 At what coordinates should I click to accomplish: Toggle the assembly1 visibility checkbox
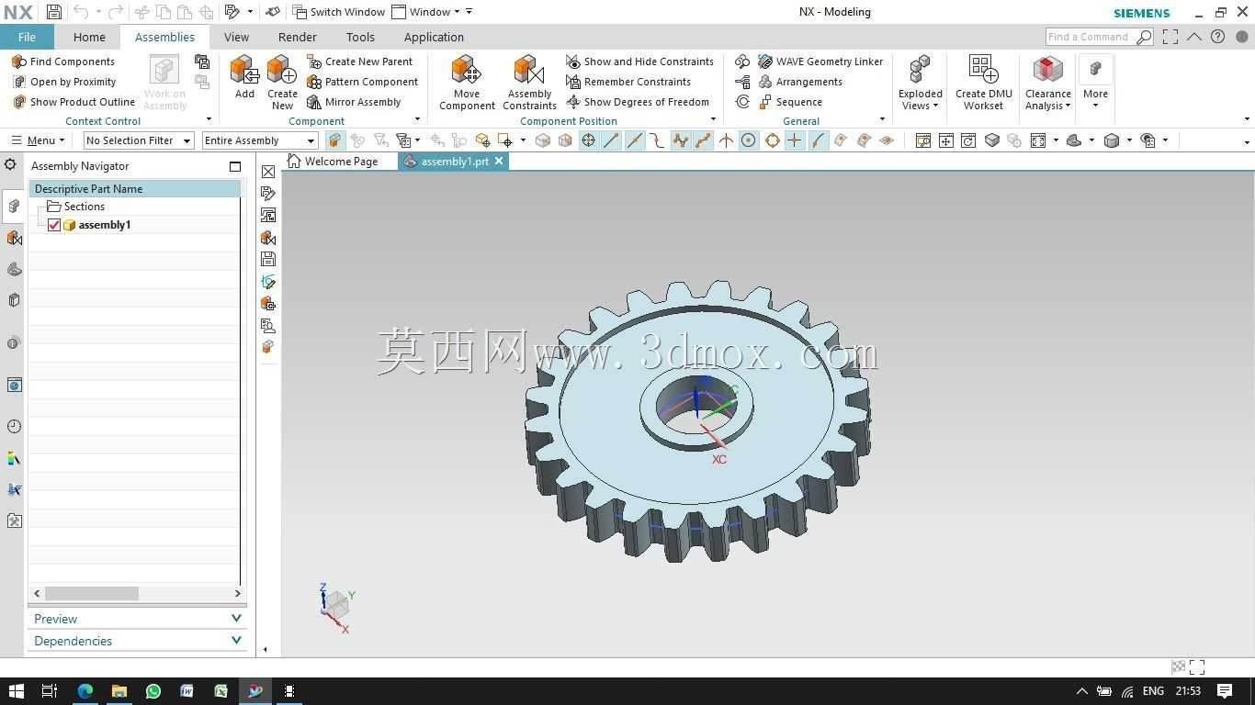click(54, 225)
